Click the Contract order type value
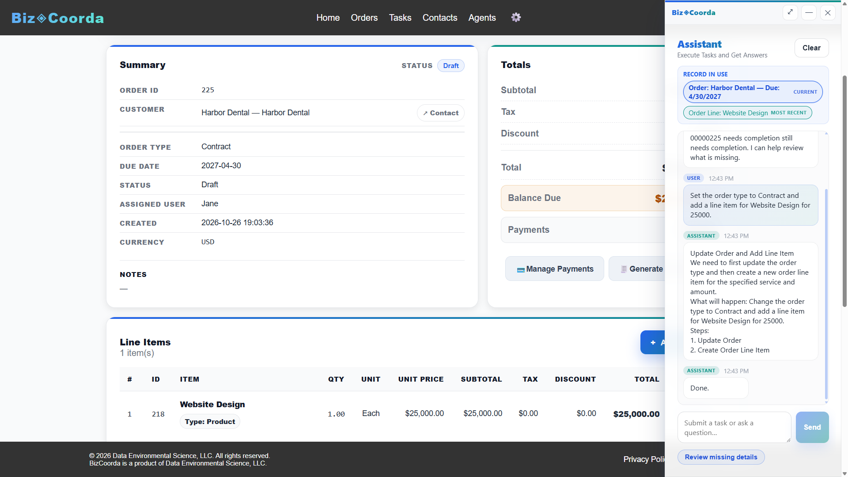Screen dimensions: 848x477 pos(216,147)
